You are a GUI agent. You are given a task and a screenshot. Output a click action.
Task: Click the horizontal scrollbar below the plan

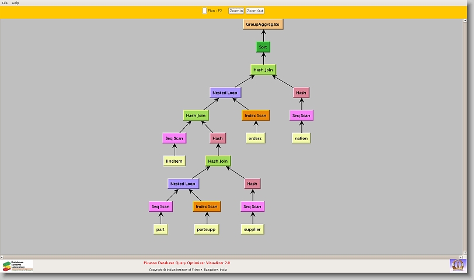(233, 256)
